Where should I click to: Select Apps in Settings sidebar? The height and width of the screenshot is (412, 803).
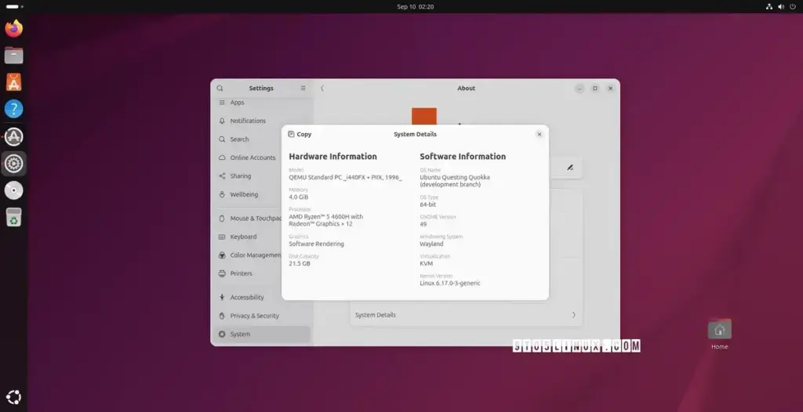click(x=261, y=103)
